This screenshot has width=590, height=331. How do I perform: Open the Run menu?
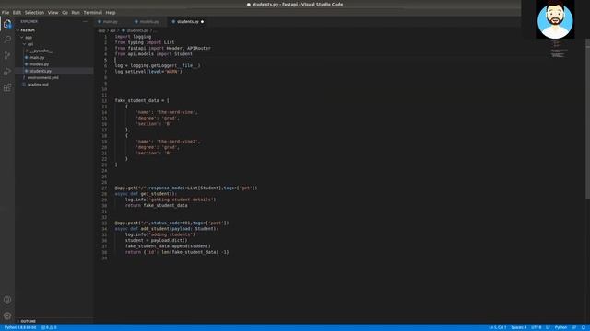(x=76, y=12)
